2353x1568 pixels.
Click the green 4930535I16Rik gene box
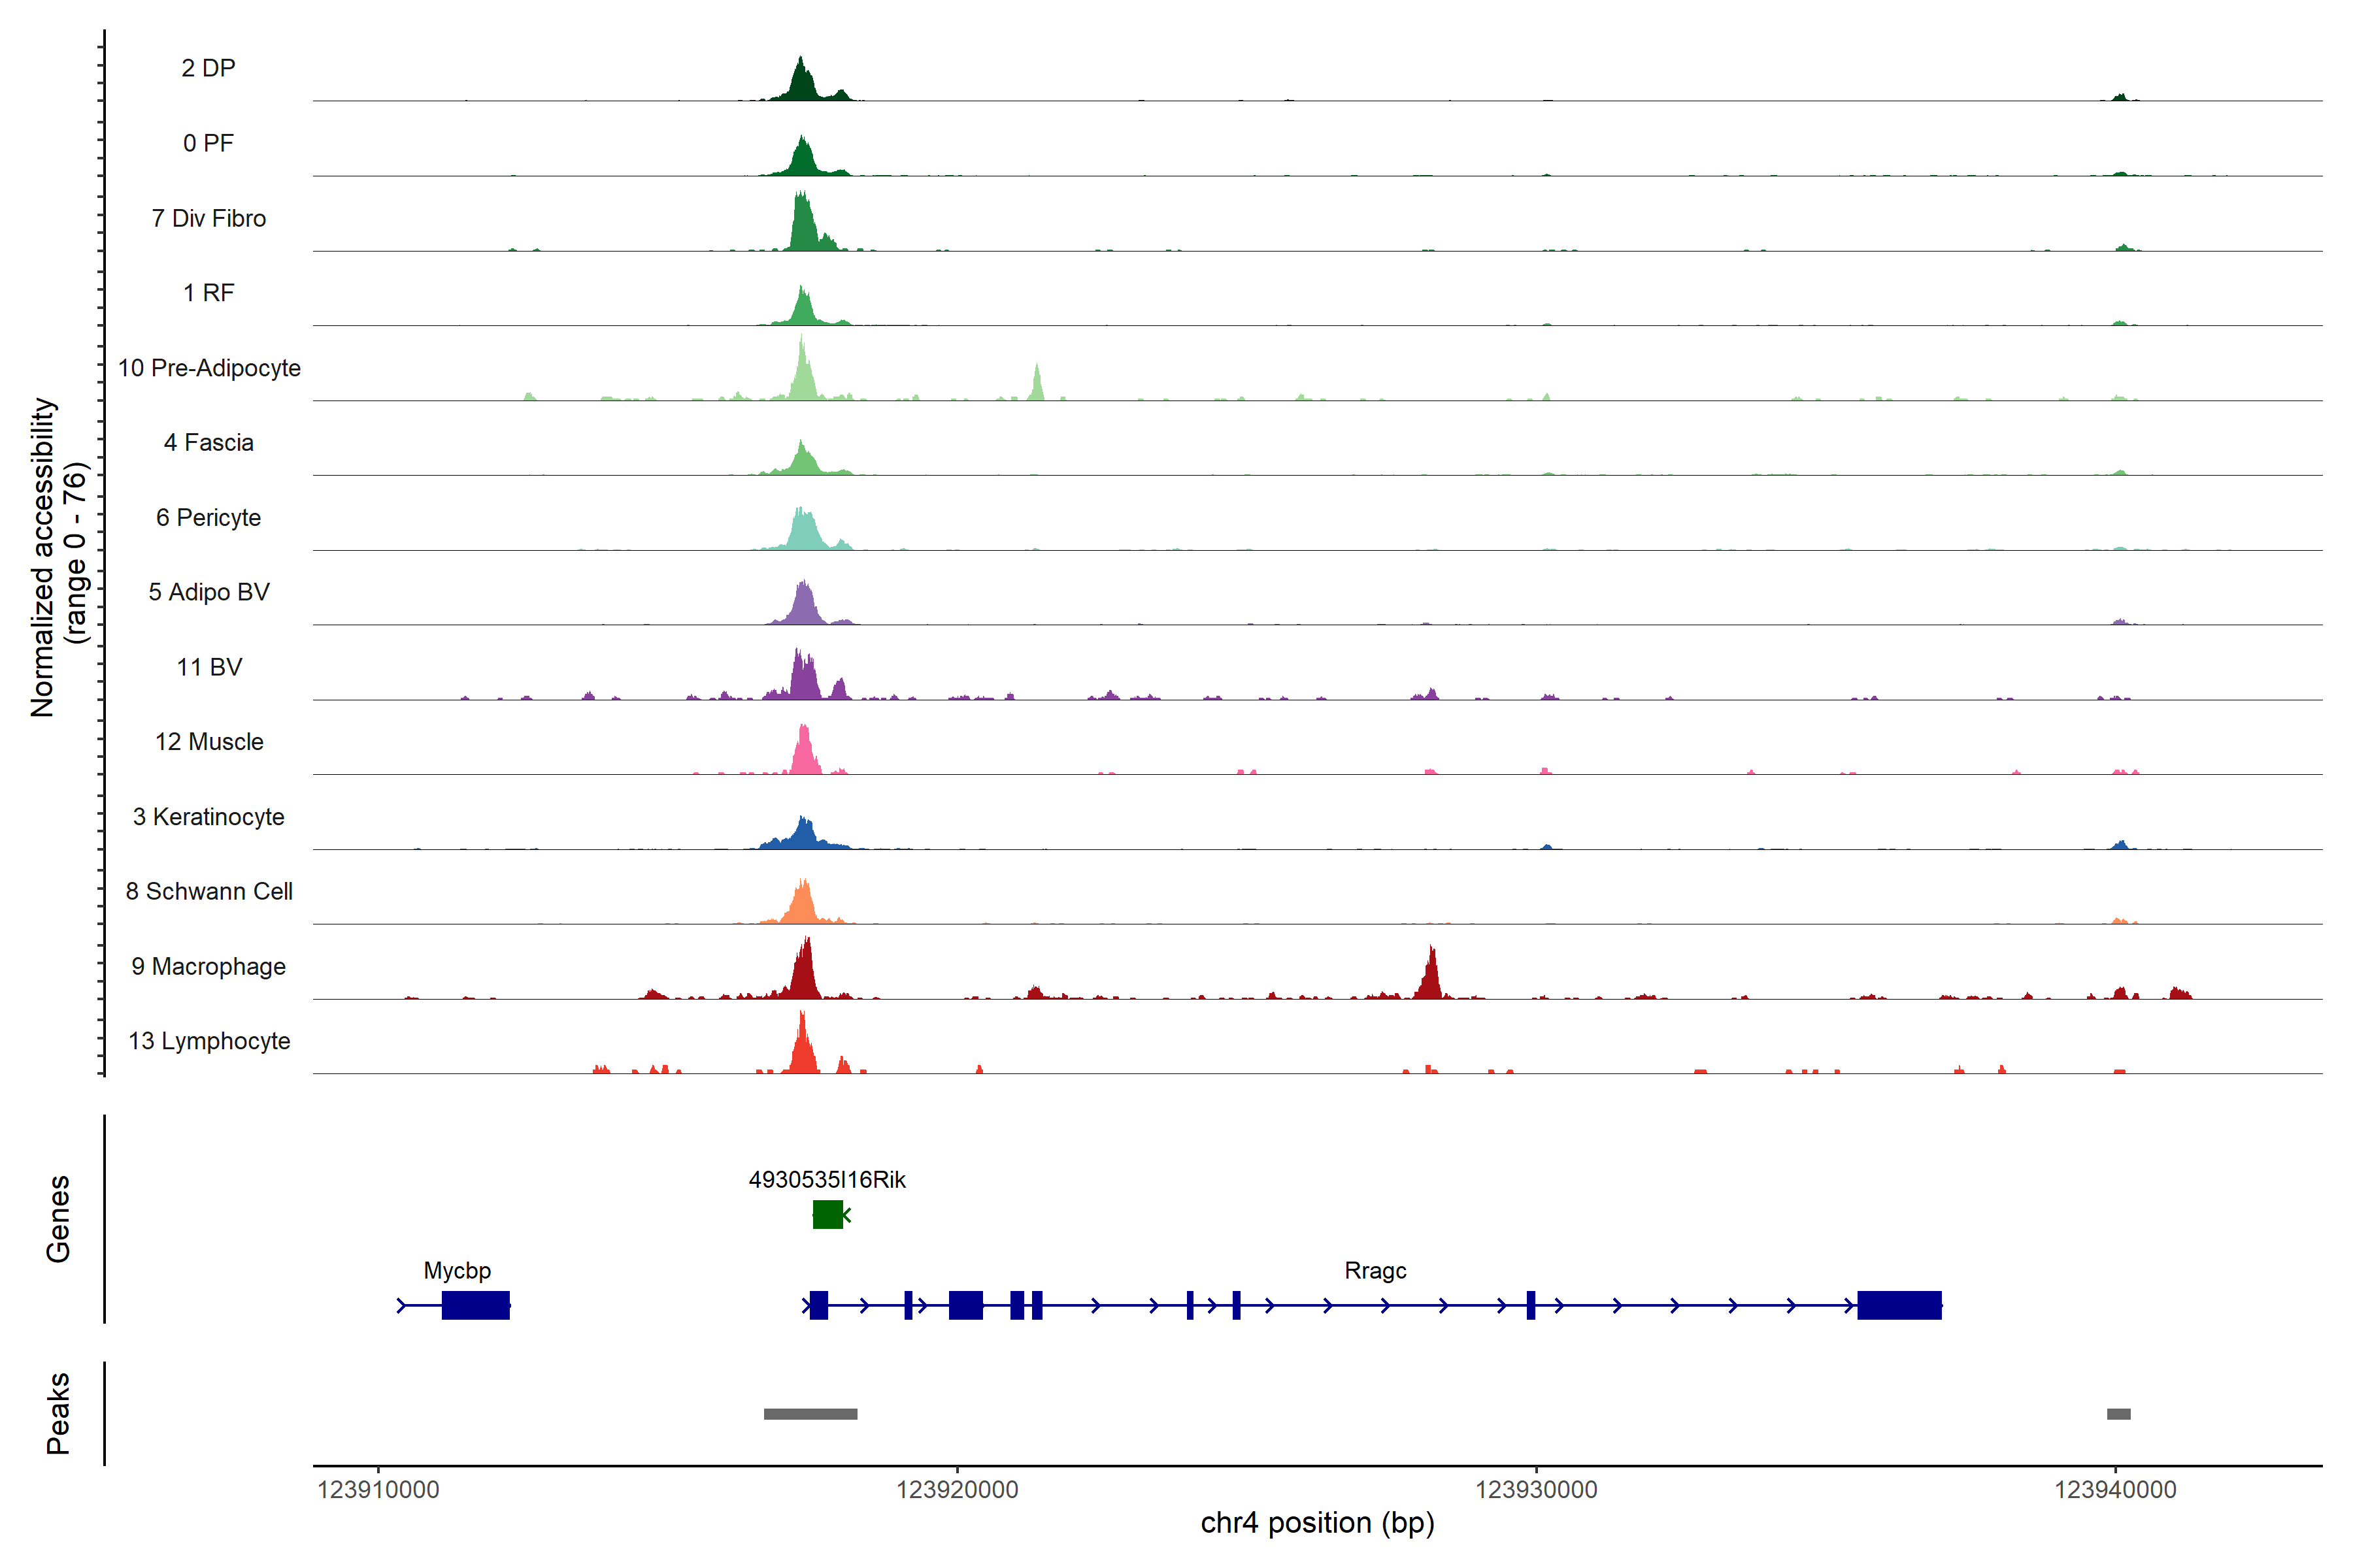point(827,1214)
